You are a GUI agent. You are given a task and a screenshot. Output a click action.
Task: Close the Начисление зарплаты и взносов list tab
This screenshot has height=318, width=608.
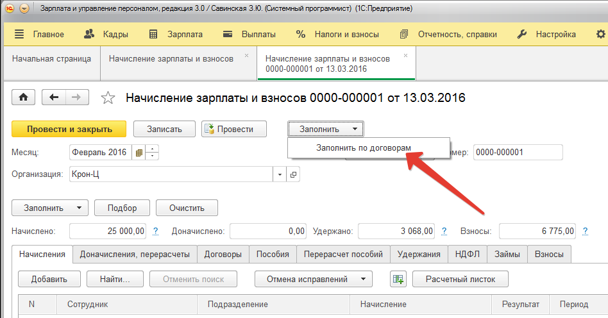click(246, 56)
